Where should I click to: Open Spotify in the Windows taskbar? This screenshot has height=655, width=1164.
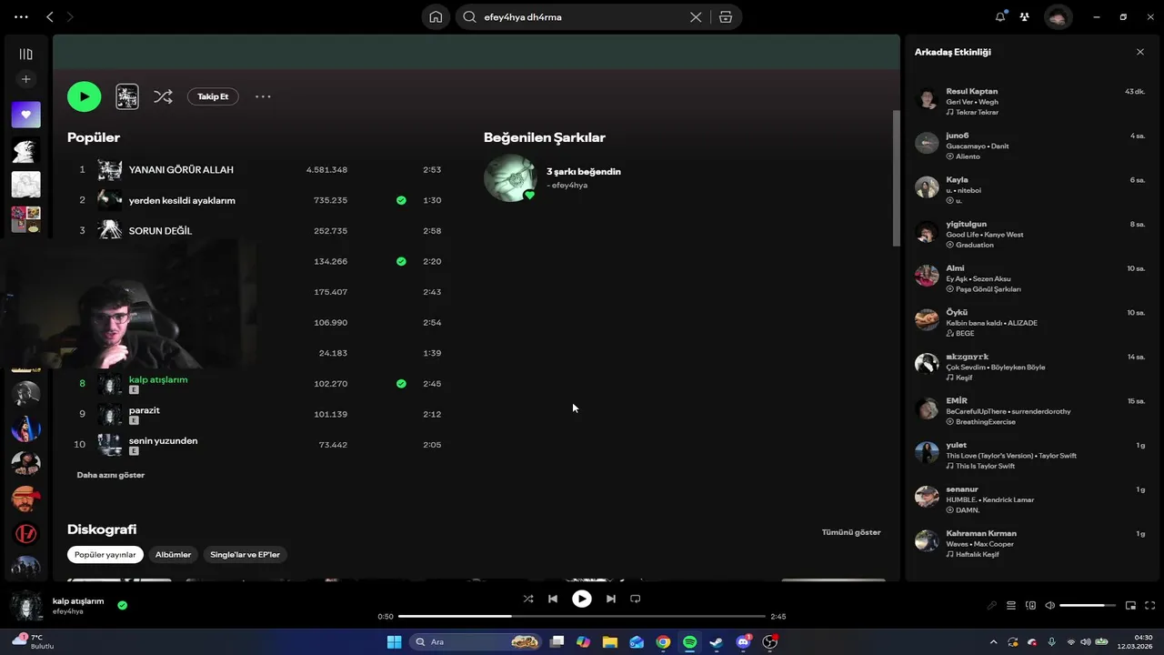coord(689,642)
